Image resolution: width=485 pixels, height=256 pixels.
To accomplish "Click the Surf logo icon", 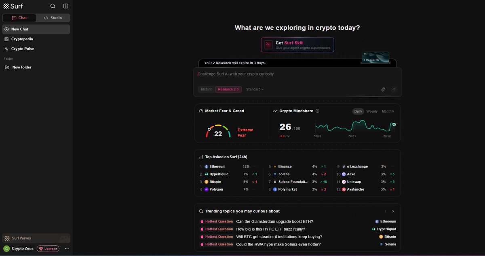I will (x=6, y=6).
